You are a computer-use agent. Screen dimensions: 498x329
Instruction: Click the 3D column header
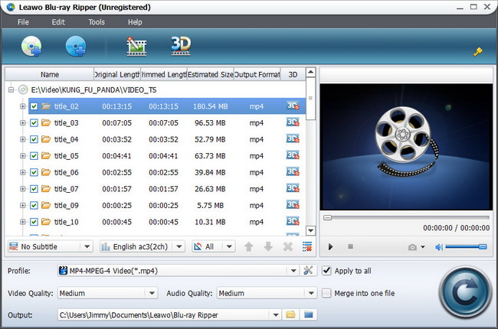coord(293,74)
